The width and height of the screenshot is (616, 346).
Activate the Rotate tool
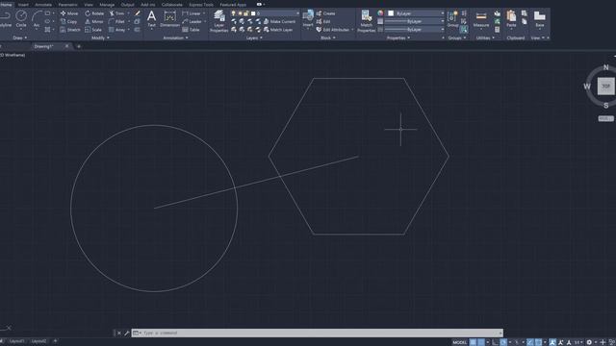(94, 13)
